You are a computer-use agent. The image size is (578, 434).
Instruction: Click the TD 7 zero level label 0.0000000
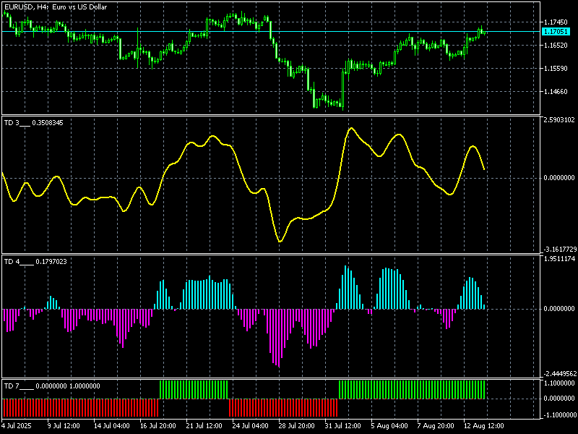[559, 399]
